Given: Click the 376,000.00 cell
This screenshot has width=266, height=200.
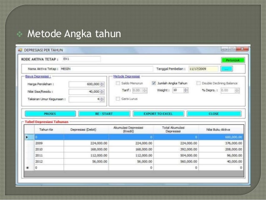Looking at the screenshot, I should click(x=221, y=143).
